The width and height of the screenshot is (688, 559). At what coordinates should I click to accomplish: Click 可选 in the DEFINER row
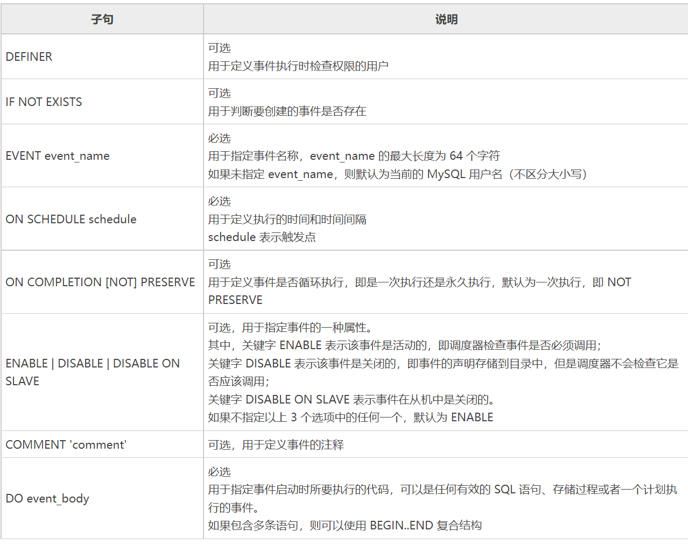[219, 48]
